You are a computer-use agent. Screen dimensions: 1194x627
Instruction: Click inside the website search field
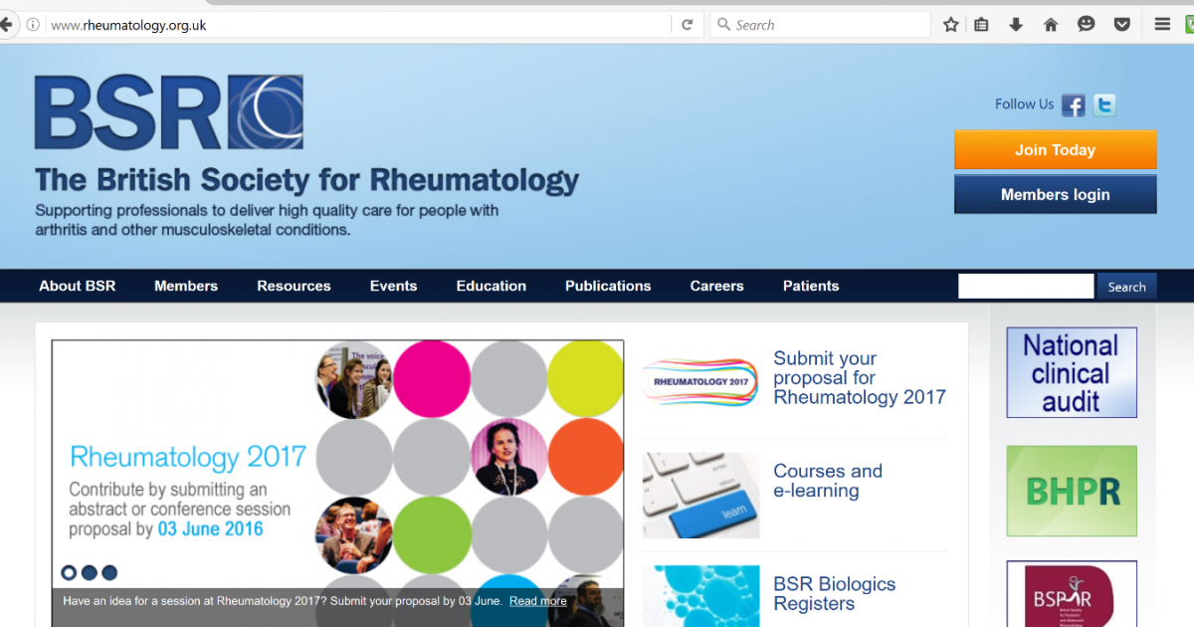pyautogui.click(x=1026, y=287)
